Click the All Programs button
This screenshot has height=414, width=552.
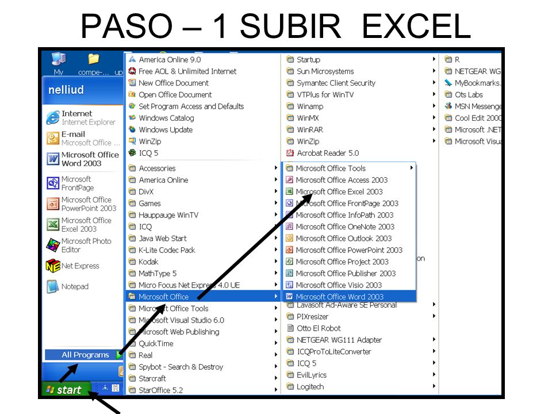[84, 355]
